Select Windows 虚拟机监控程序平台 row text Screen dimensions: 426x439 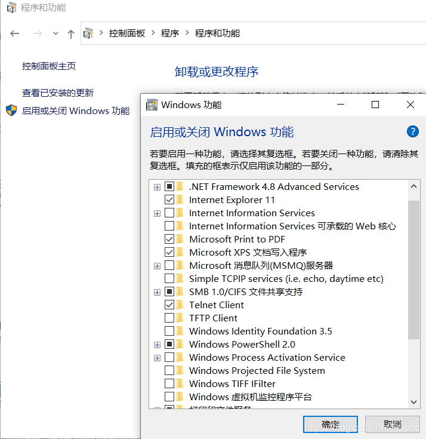pyautogui.click(x=251, y=397)
